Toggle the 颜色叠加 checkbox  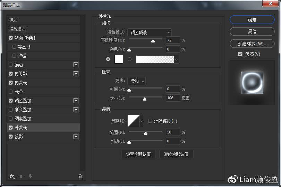[x=11, y=101]
